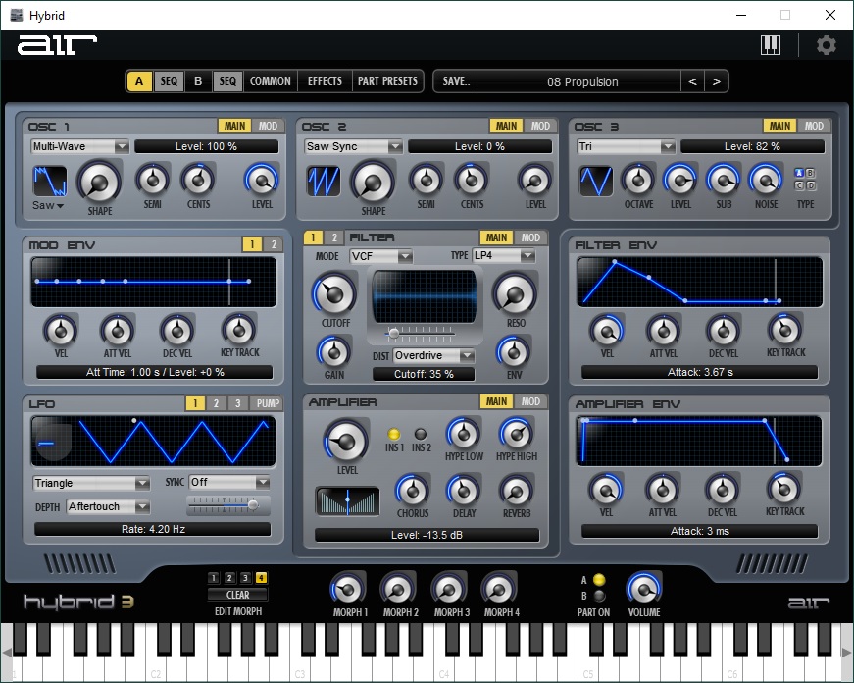854x683 pixels.
Task: Click the OSC 1 saw waveform display
Action: (x=50, y=181)
